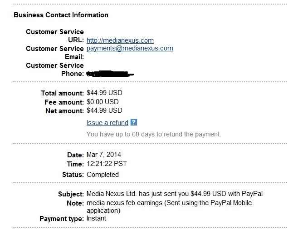298x236 pixels.
Task: Click the blacked-out customer service phone number
Action: click(110, 74)
